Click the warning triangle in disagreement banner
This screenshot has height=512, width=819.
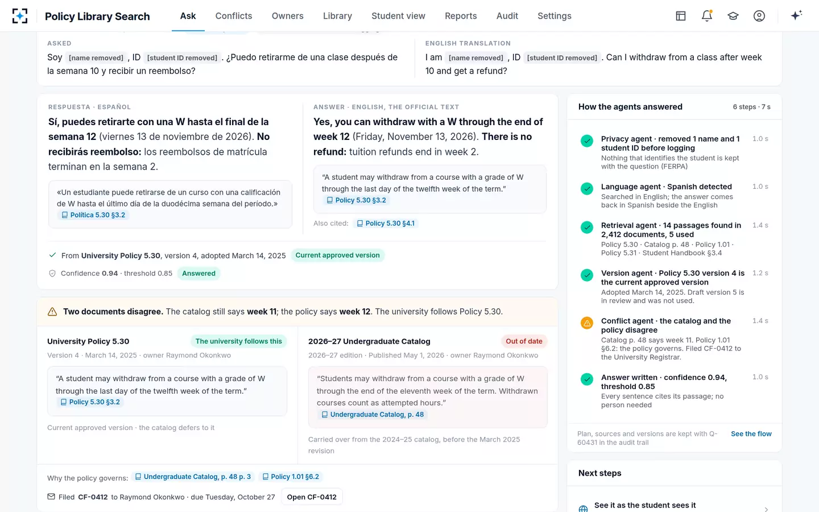(52, 312)
